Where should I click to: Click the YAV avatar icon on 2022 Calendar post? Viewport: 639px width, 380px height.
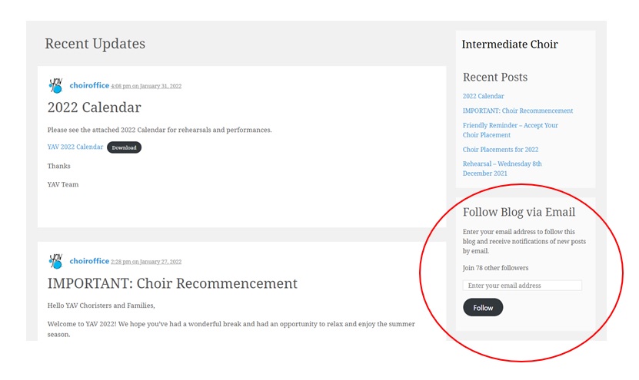[x=55, y=85]
